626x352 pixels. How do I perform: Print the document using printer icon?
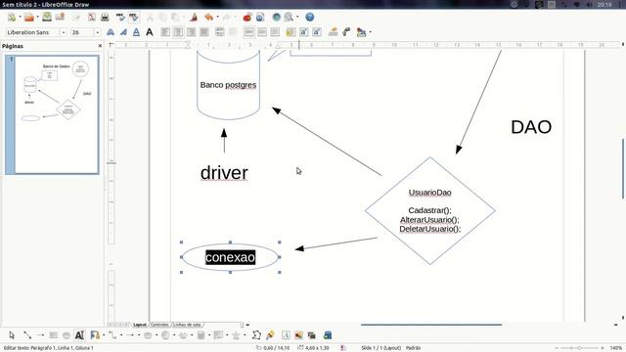[x=105, y=17]
